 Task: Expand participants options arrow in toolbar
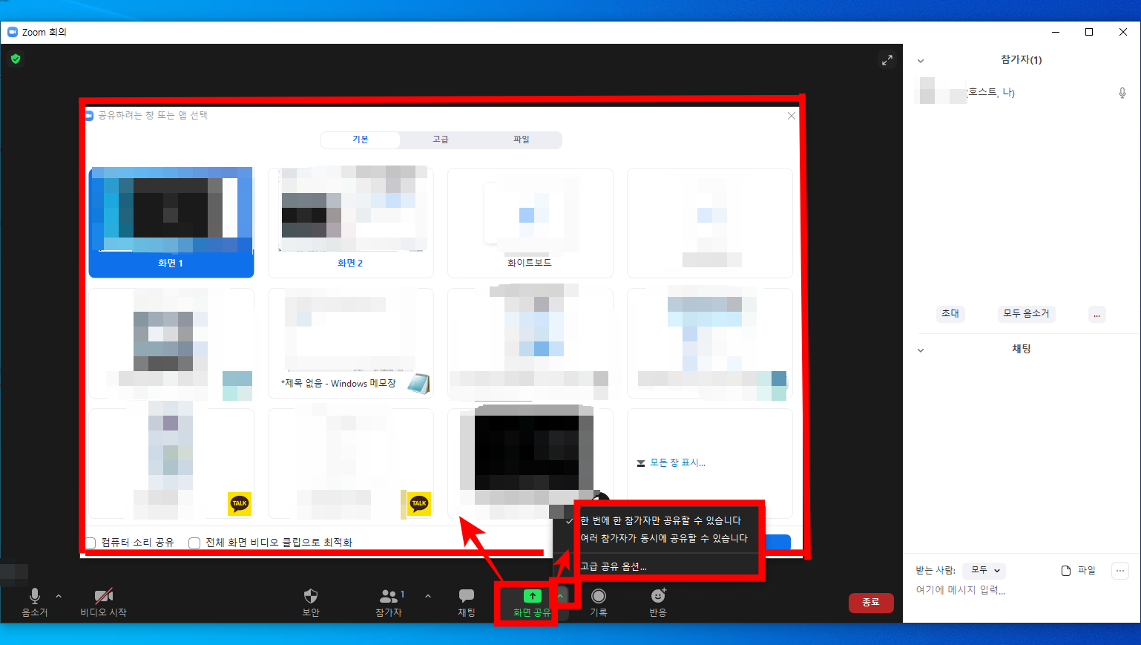click(428, 595)
